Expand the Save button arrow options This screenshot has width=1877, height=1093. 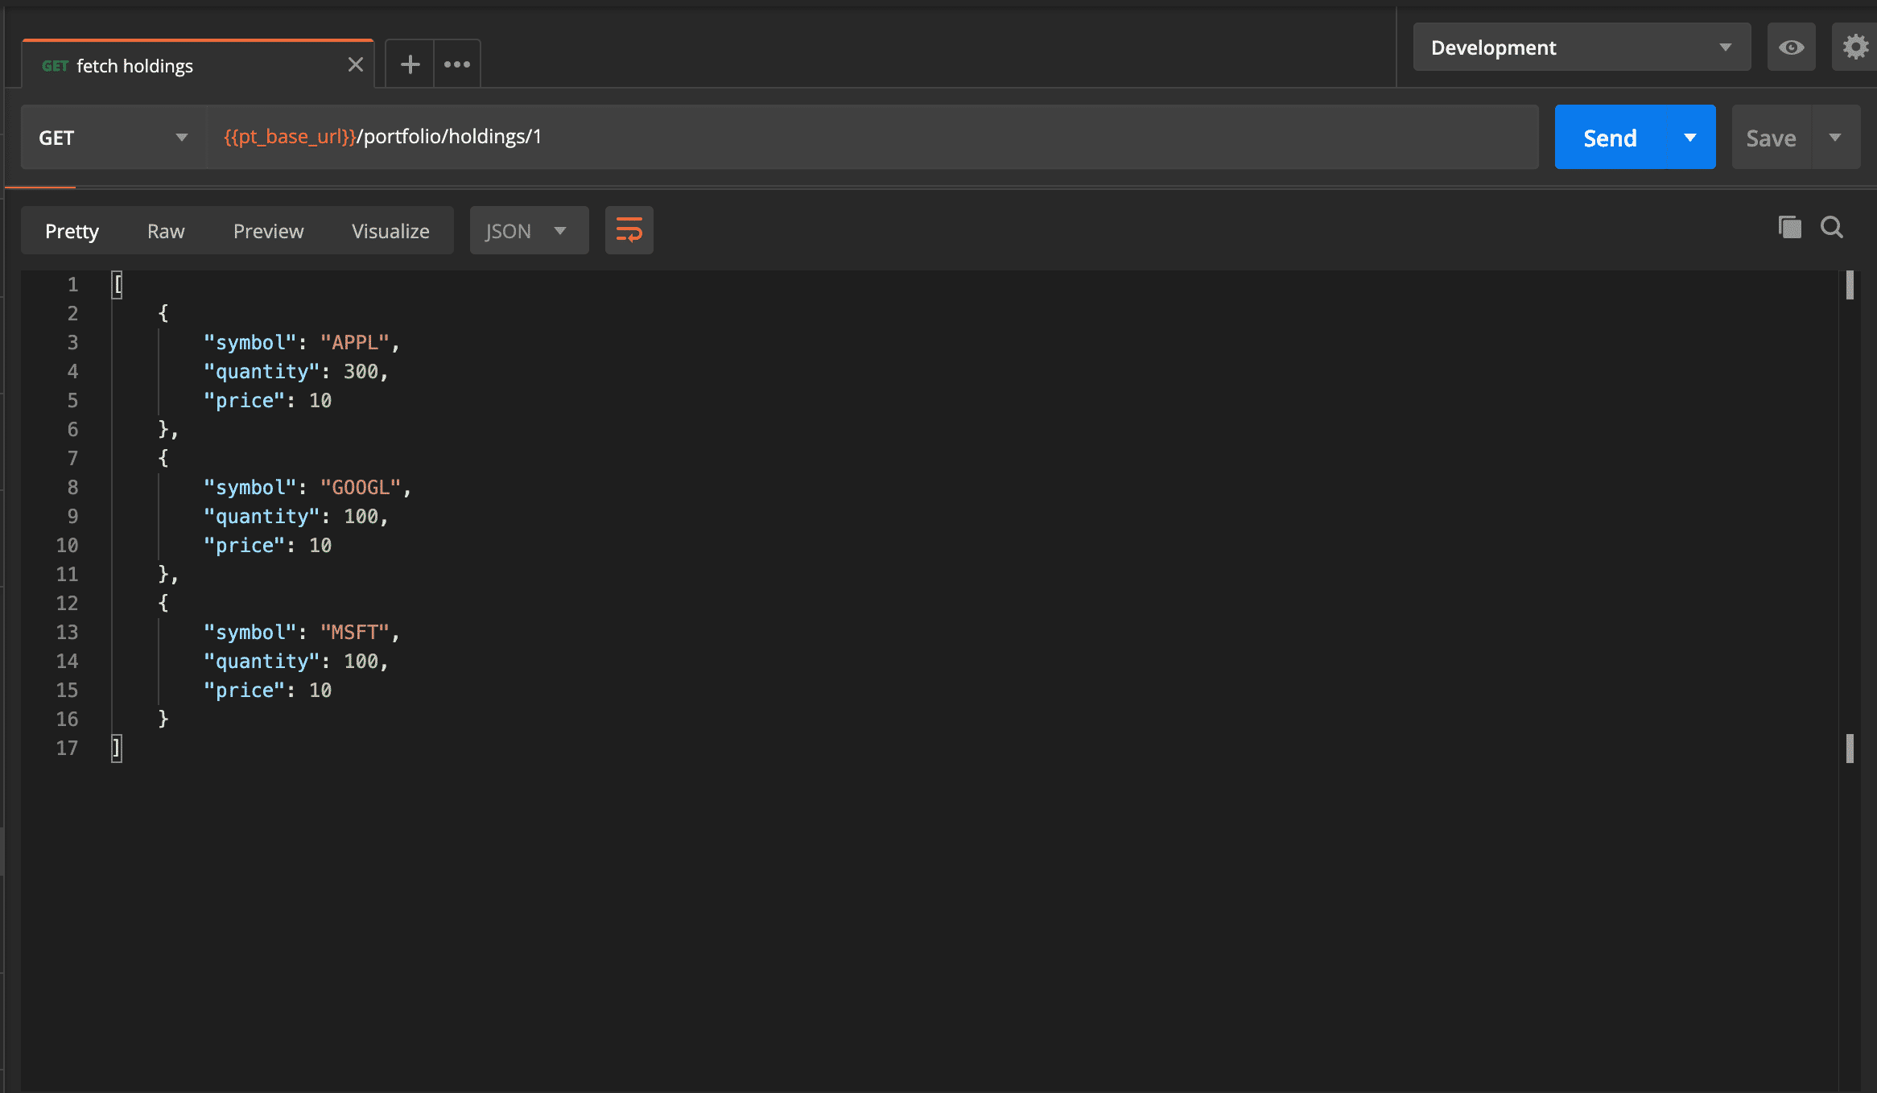click(x=1835, y=138)
